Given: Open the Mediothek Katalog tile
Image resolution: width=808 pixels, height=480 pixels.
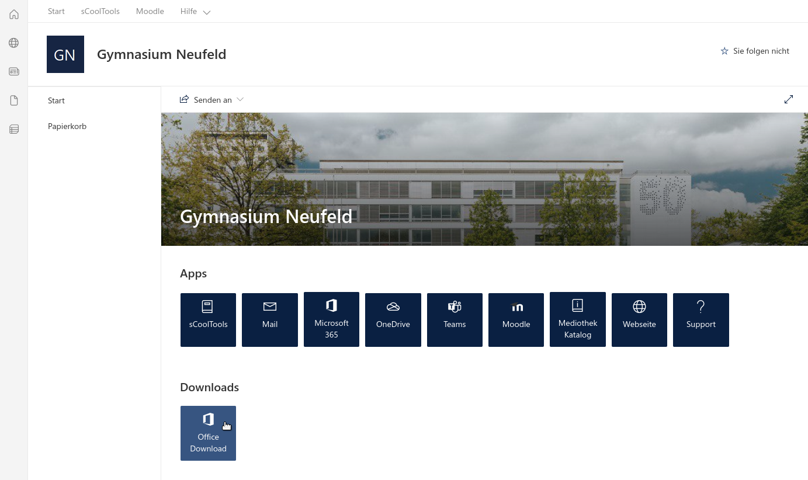Looking at the screenshot, I should tap(577, 319).
